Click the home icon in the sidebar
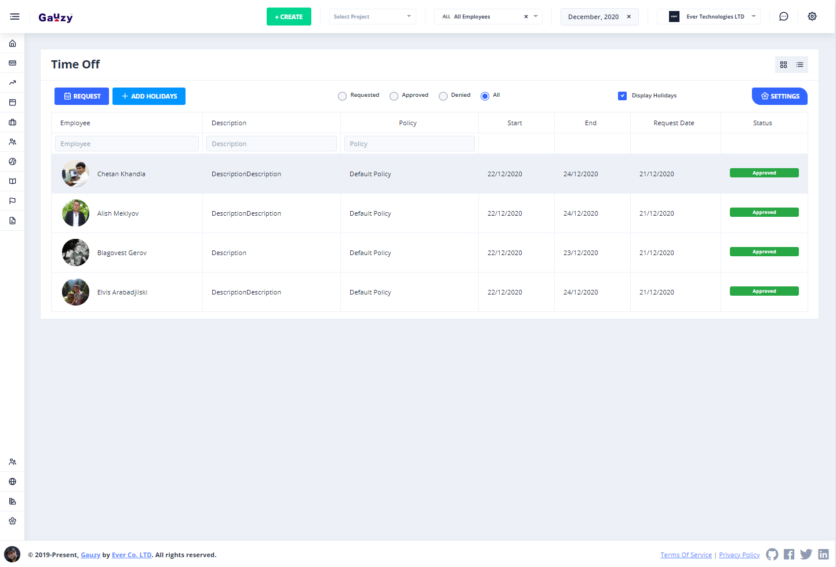This screenshot has width=836, height=567. pyautogui.click(x=12, y=43)
